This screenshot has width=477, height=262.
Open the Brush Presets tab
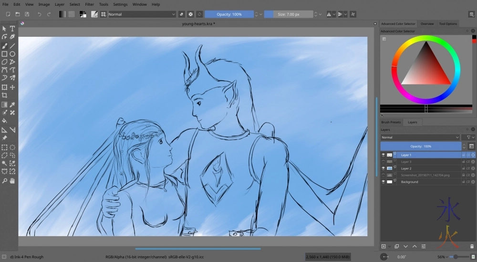(x=391, y=122)
